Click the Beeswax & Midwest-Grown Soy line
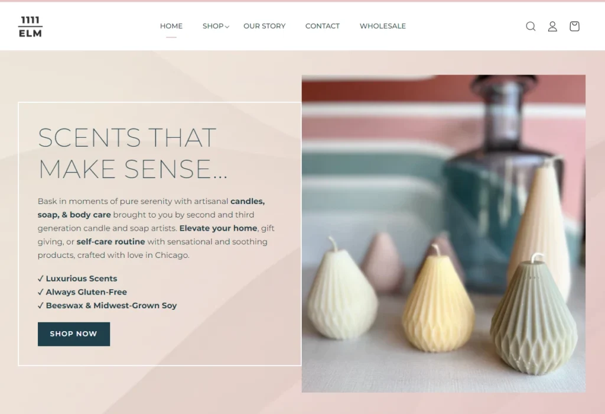This screenshot has width=605, height=414. click(108, 306)
